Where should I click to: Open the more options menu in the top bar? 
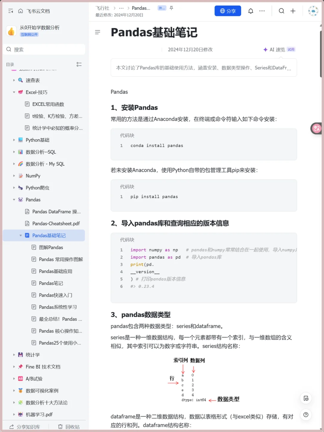(262, 11)
